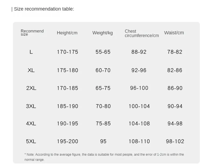The width and height of the screenshot is (213, 167).
Task: Click the 'Size recommendation table:' heading
Action: [44, 9]
